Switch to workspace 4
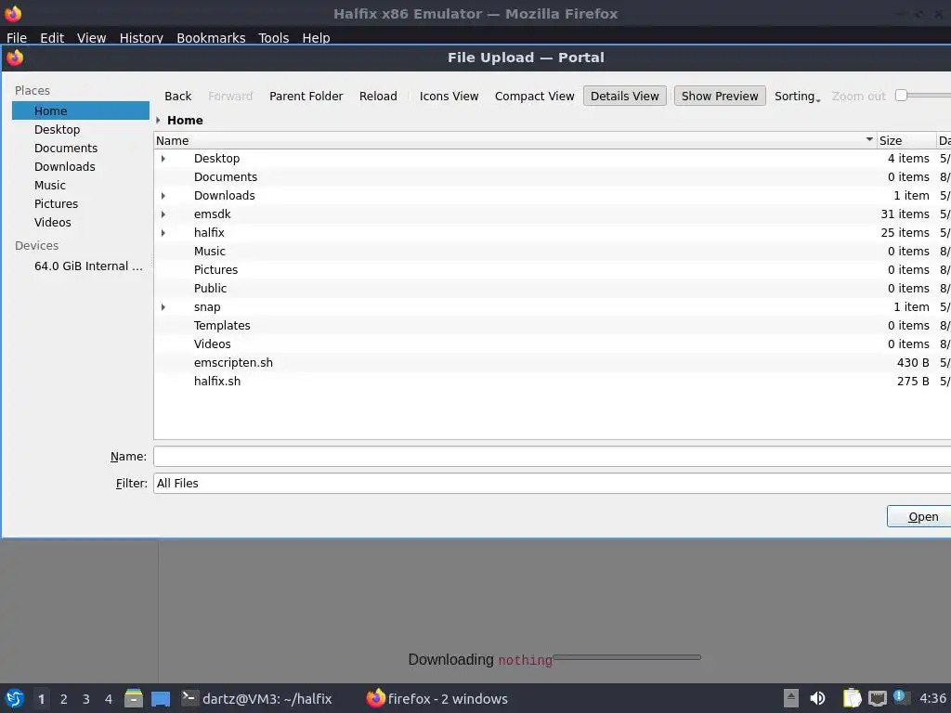 point(109,699)
